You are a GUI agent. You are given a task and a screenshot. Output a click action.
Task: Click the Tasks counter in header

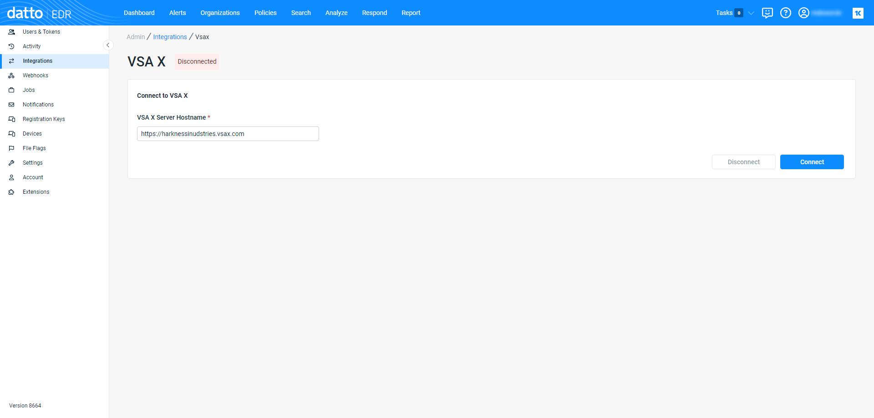739,13
